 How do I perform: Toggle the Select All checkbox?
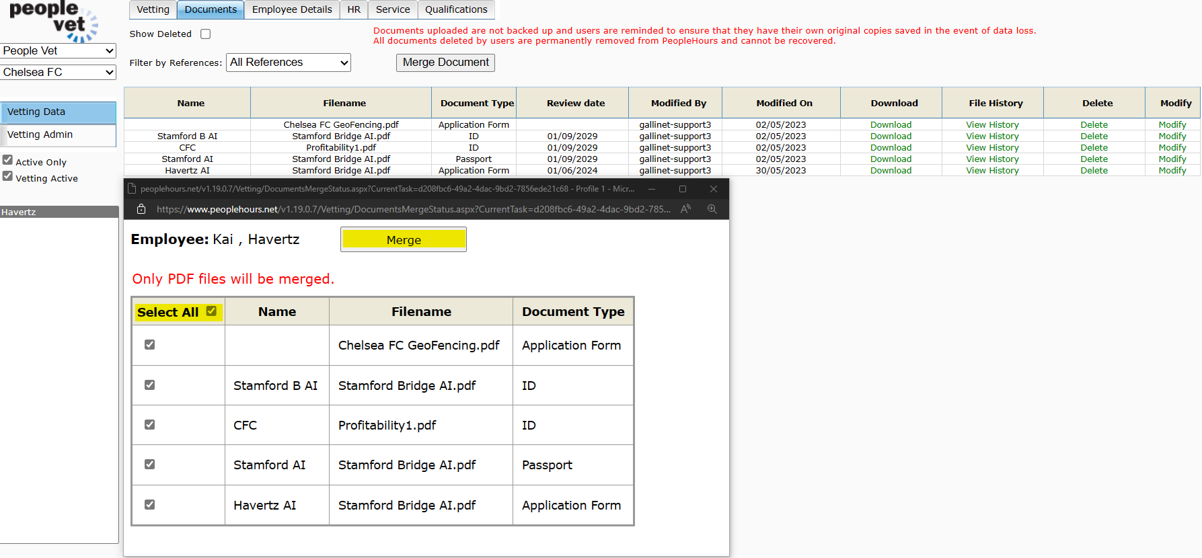coord(211,311)
